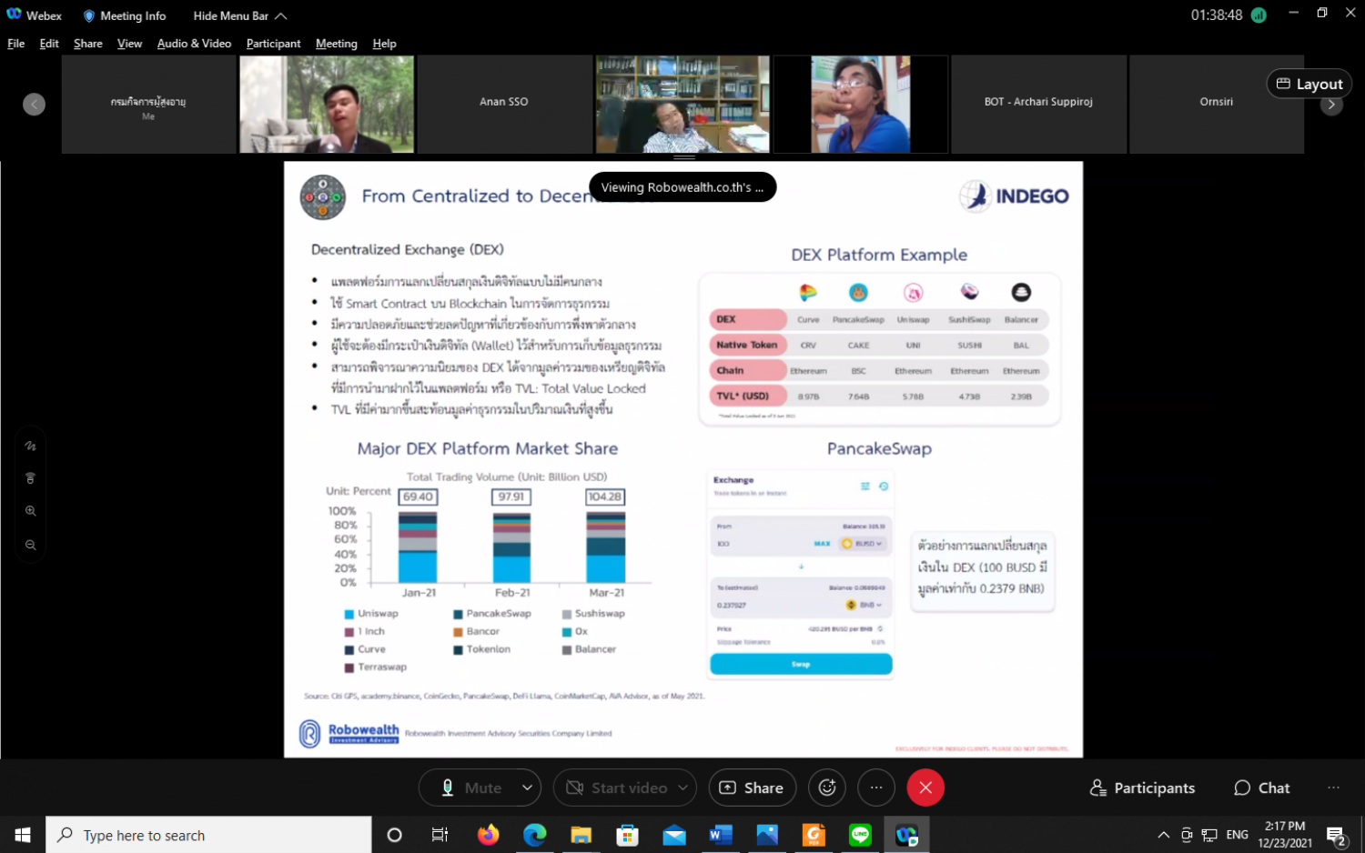Click the video strip resize handle
The width and height of the screenshot is (1365, 853).
pos(683,158)
